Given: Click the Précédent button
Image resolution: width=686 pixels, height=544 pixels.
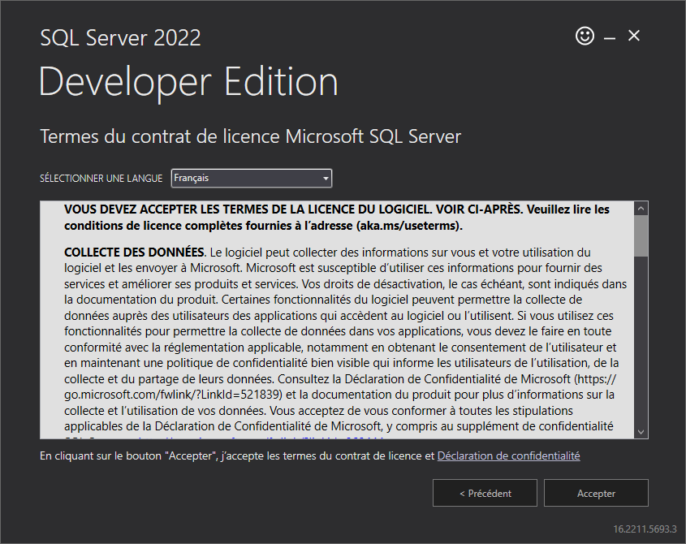Looking at the screenshot, I should click(x=485, y=493).
